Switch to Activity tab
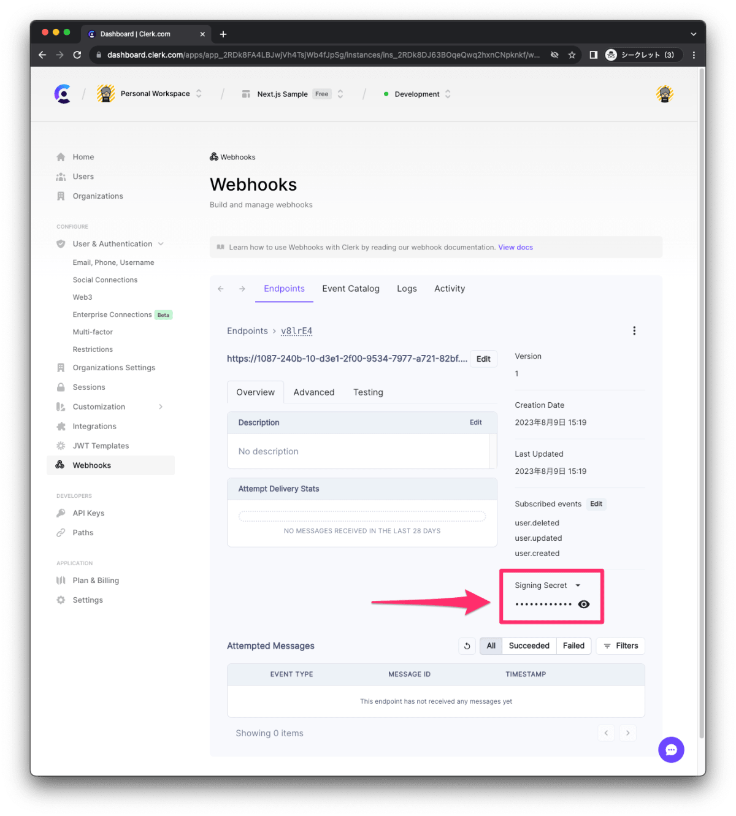The image size is (736, 816). [450, 289]
